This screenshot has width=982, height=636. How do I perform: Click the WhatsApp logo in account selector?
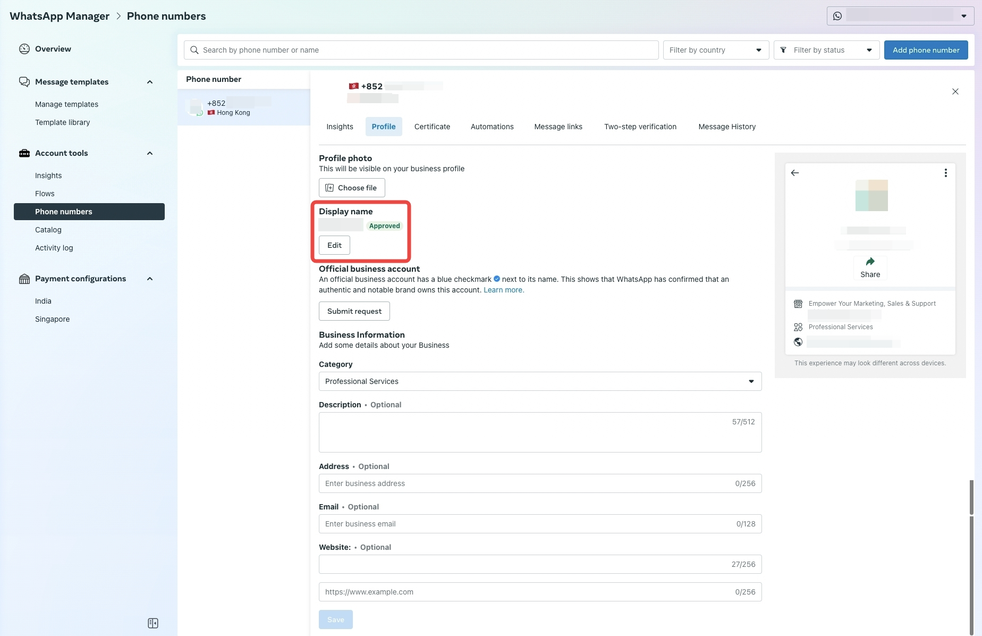[x=837, y=16]
